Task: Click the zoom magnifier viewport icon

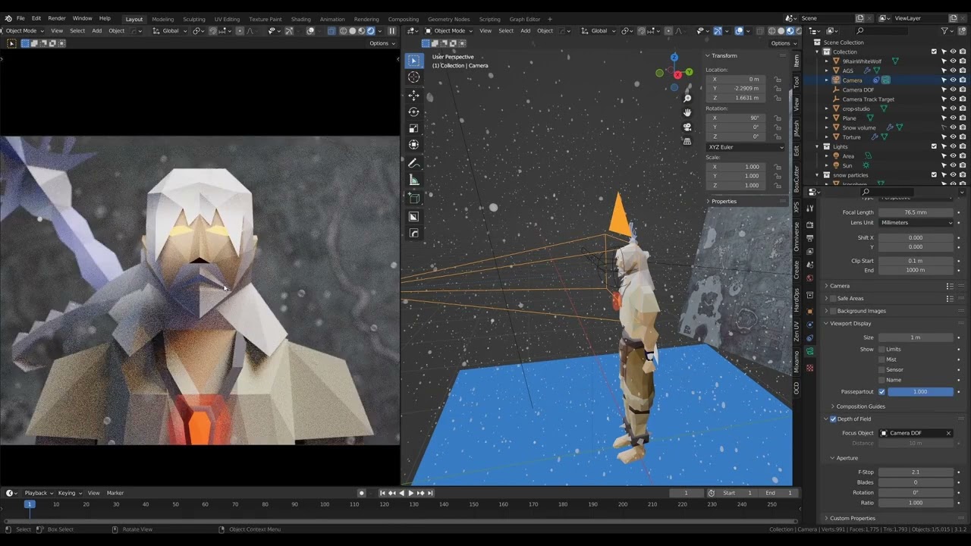Action: pyautogui.click(x=687, y=99)
